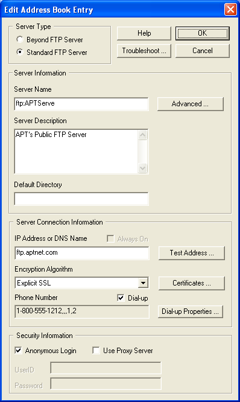240x402 pixels.
Task: Uncheck Anonymous Login
Action: tap(18, 351)
